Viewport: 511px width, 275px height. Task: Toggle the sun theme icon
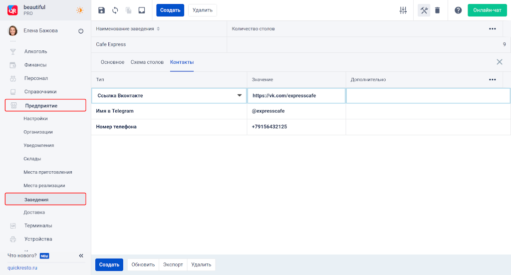point(80,10)
